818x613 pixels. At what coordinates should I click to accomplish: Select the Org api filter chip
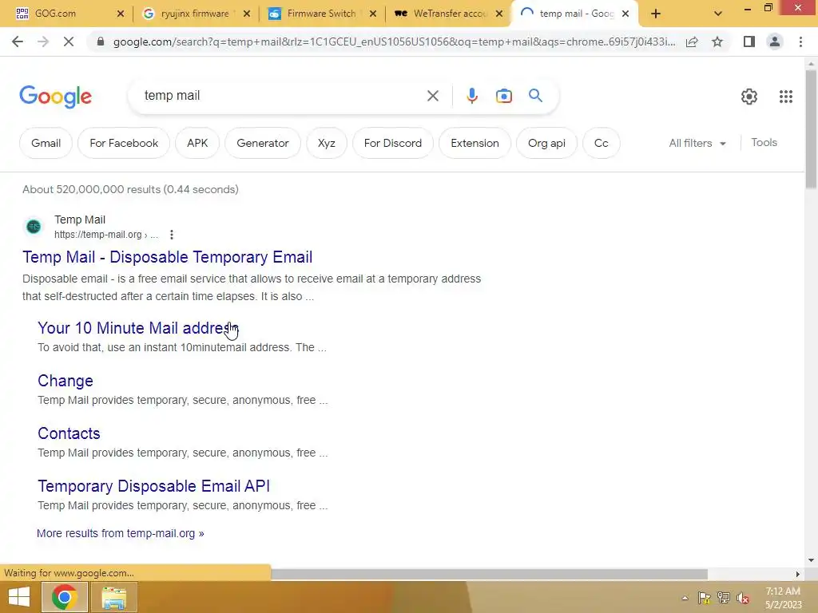[546, 143]
